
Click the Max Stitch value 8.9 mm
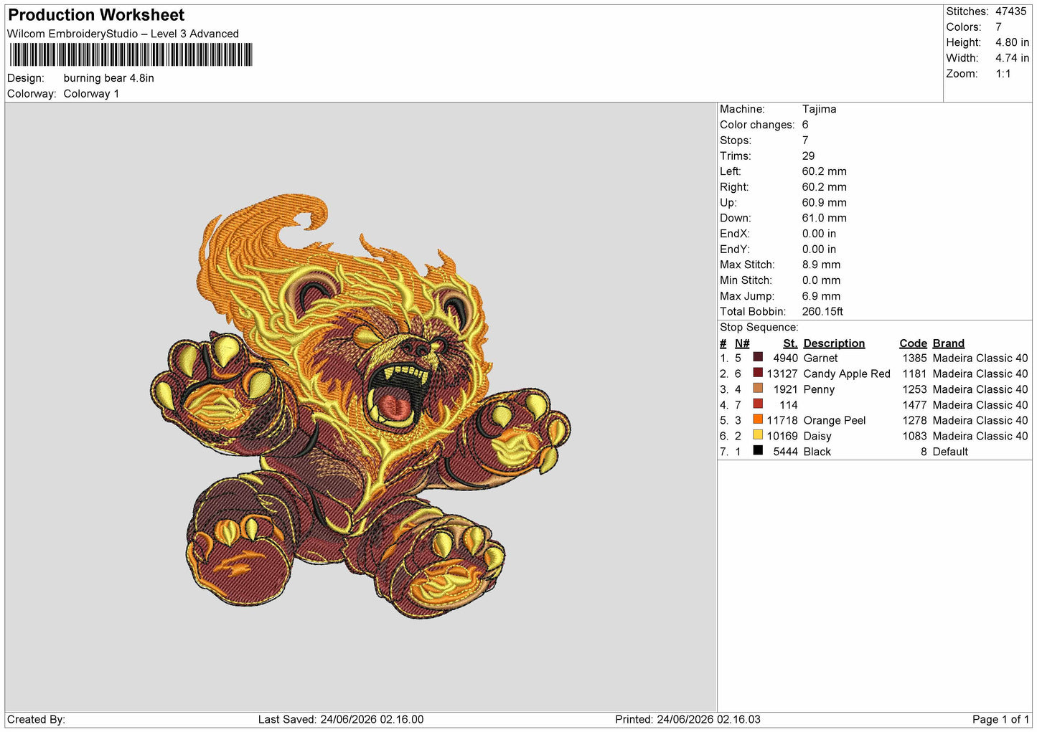[821, 265]
